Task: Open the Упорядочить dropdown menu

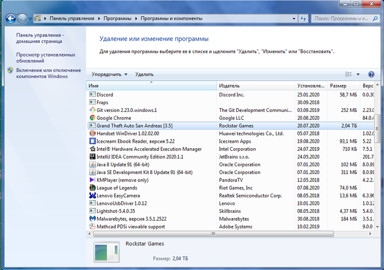Action: pos(109,74)
